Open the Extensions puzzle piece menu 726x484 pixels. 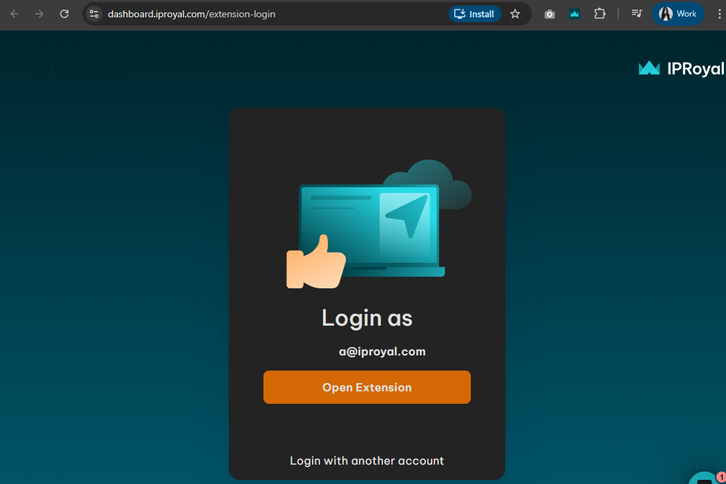pos(600,14)
